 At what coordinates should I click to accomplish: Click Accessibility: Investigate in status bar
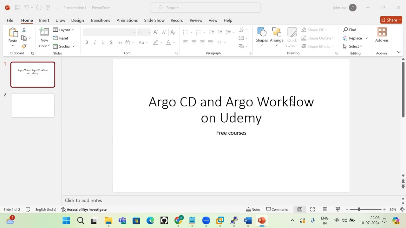point(84,209)
